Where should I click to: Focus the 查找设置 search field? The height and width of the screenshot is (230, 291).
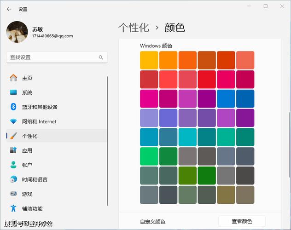(x=57, y=57)
